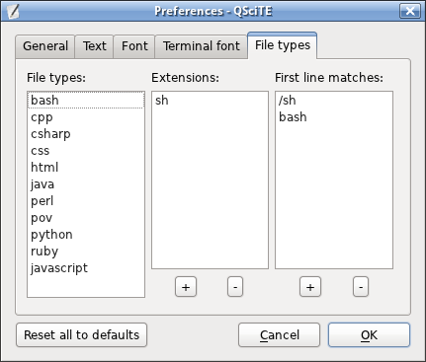Select the Font tab
This screenshot has width=426, height=362.
click(x=134, y=46)
